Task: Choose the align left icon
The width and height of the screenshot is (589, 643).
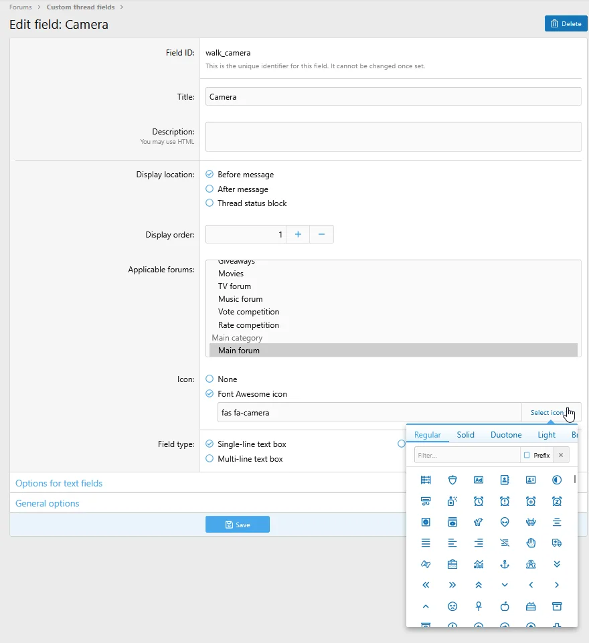Action: pos(452,543)
